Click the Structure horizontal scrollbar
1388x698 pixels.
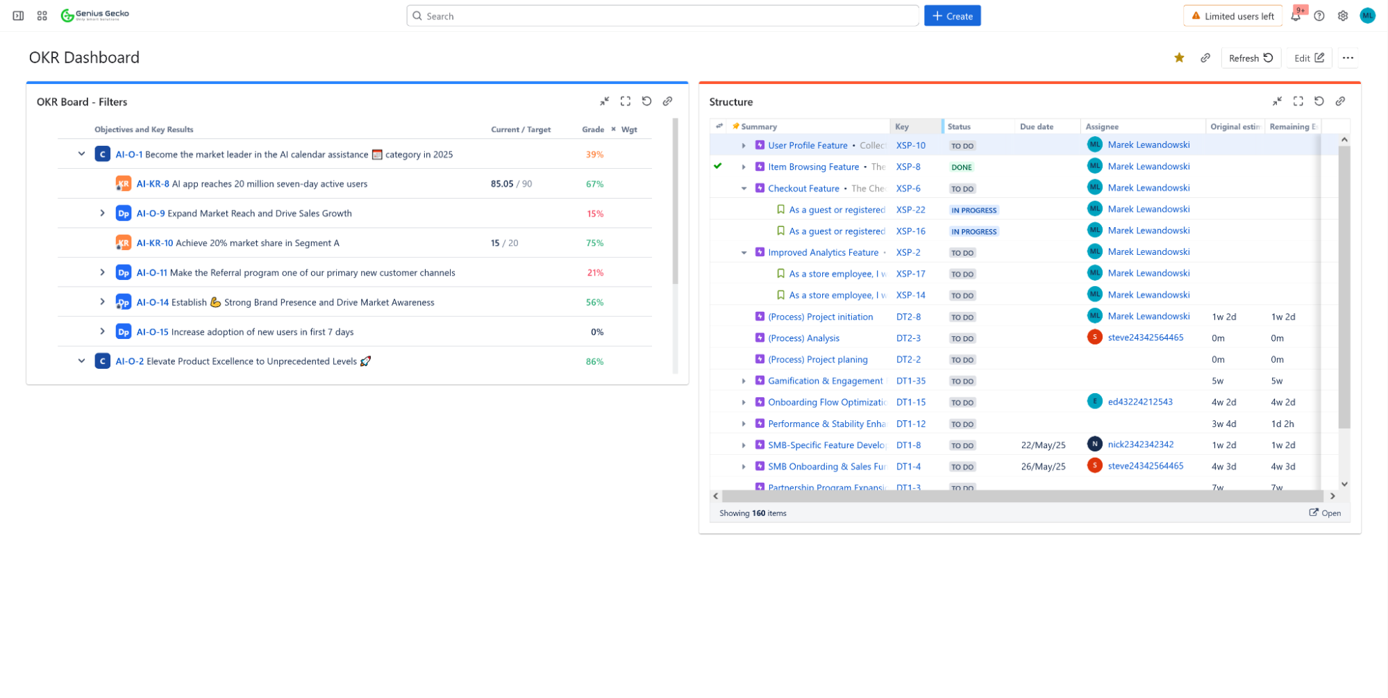[x=1023, y=496]
